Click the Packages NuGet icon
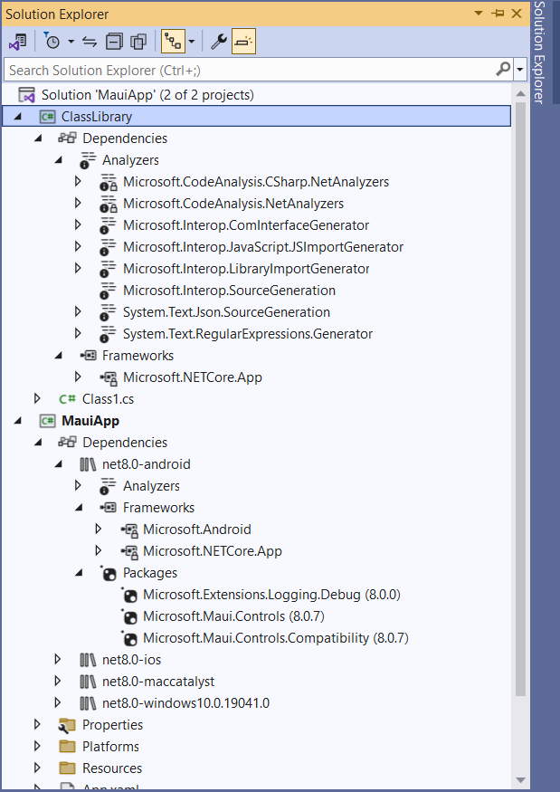The height and width of the screenshot is (792, 560). coord(108,573)
